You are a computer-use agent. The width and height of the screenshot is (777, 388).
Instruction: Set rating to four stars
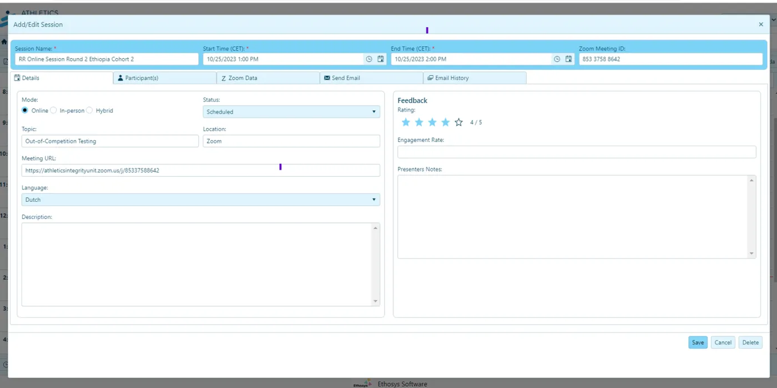(446, 122)
